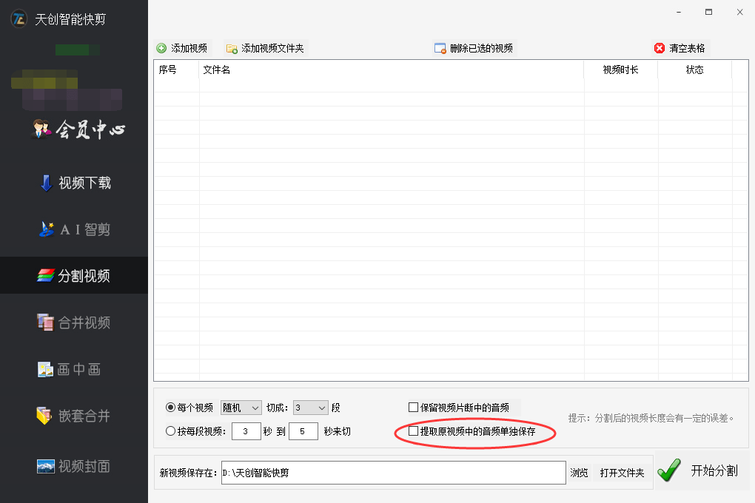
Task: Expand the segment count dropdown showing 3
Action: (x=309, y=407)
